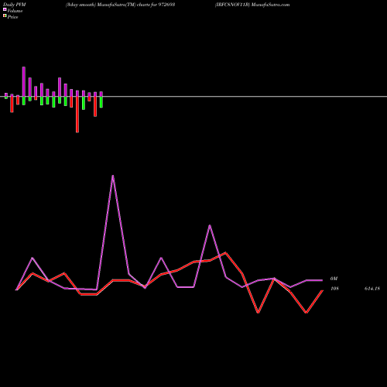Click the magenta Volume legend swatch
The image size is (387, 387).
[x=5, y=9]
